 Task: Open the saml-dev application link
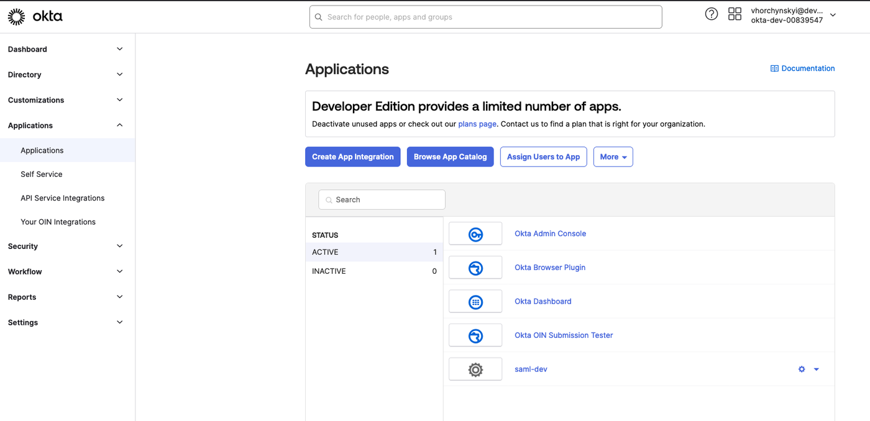click(531, 369)
